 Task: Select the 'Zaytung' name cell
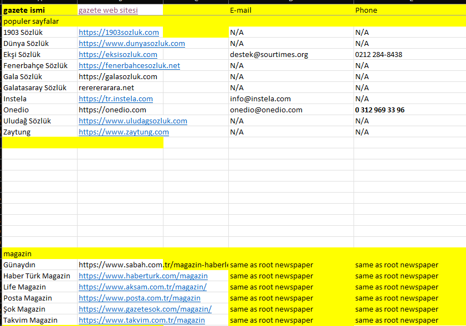(x=39, y=132)
